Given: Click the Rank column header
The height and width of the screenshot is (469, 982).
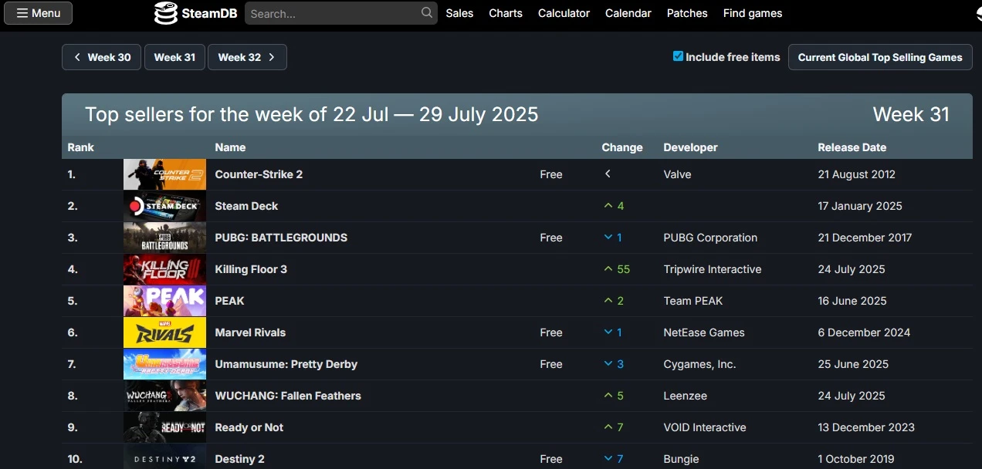Looking at the screenshot, I should 80,147.
